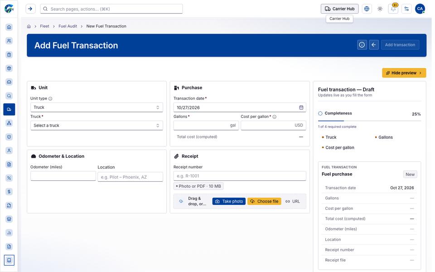The width and height of the screenshot is (435, 272).
Task: Toggle the light/dark theme sun icon
Action: [x=380, y=9]
